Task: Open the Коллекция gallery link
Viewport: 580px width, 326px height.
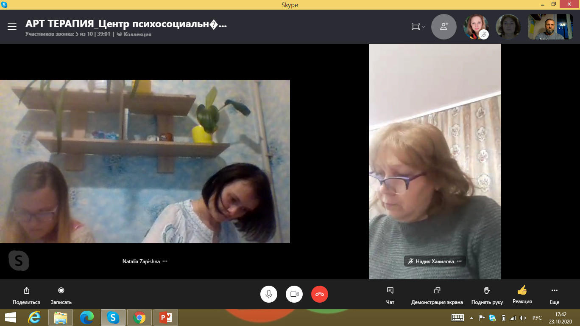Action: click(x=134, y=34)
